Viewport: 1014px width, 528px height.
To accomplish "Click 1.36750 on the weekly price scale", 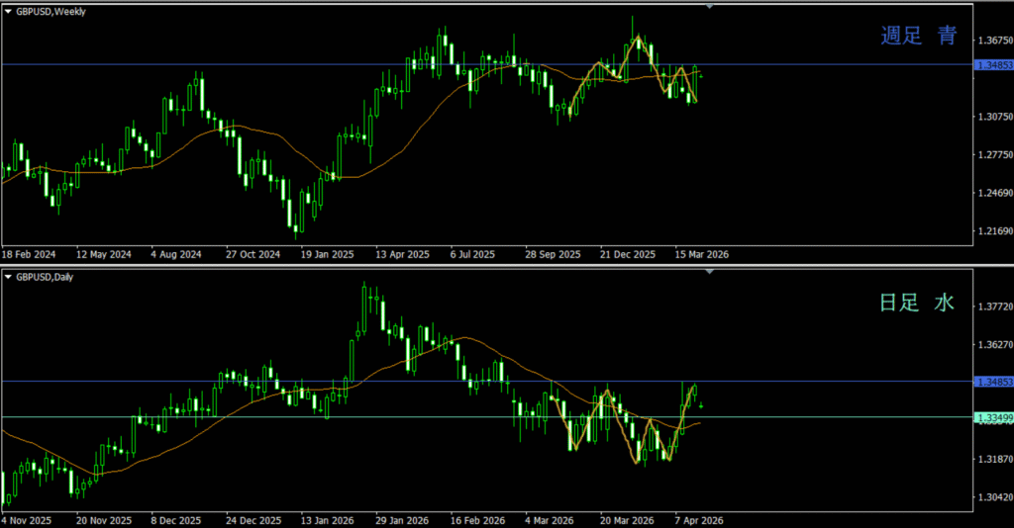I will pos(993,41).
